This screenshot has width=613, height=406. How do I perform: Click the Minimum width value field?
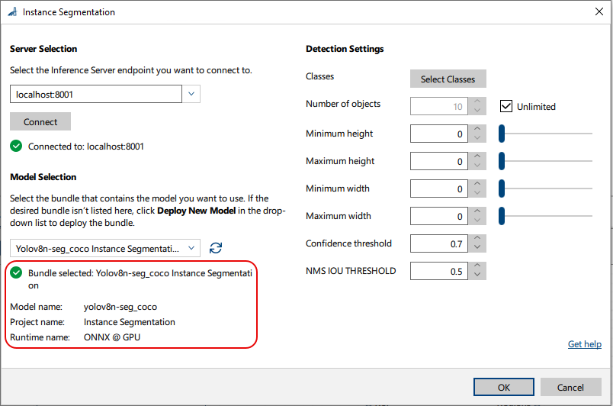click(x=438, y=188)
